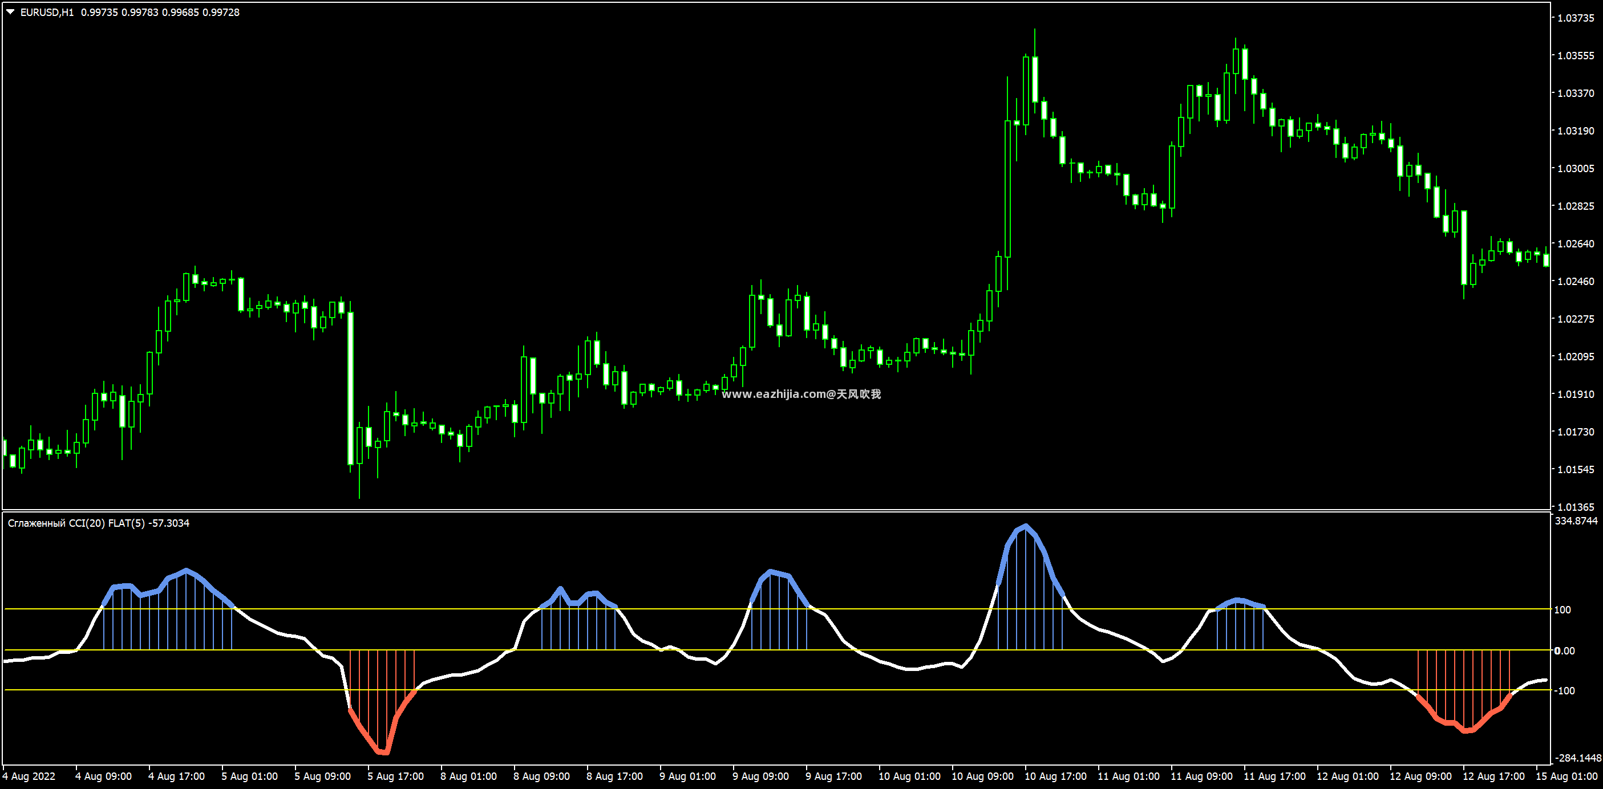
Task: Select the 1.01730 price scale label
Action: coord(1576,432)
